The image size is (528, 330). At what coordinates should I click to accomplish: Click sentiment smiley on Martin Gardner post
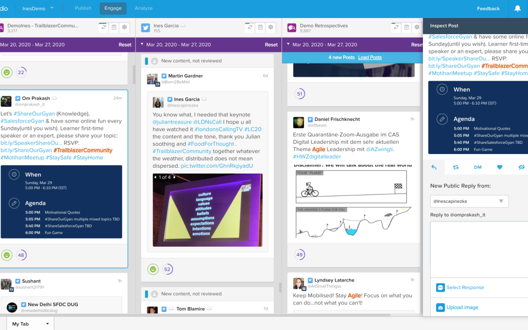click(x=153, y=269)
